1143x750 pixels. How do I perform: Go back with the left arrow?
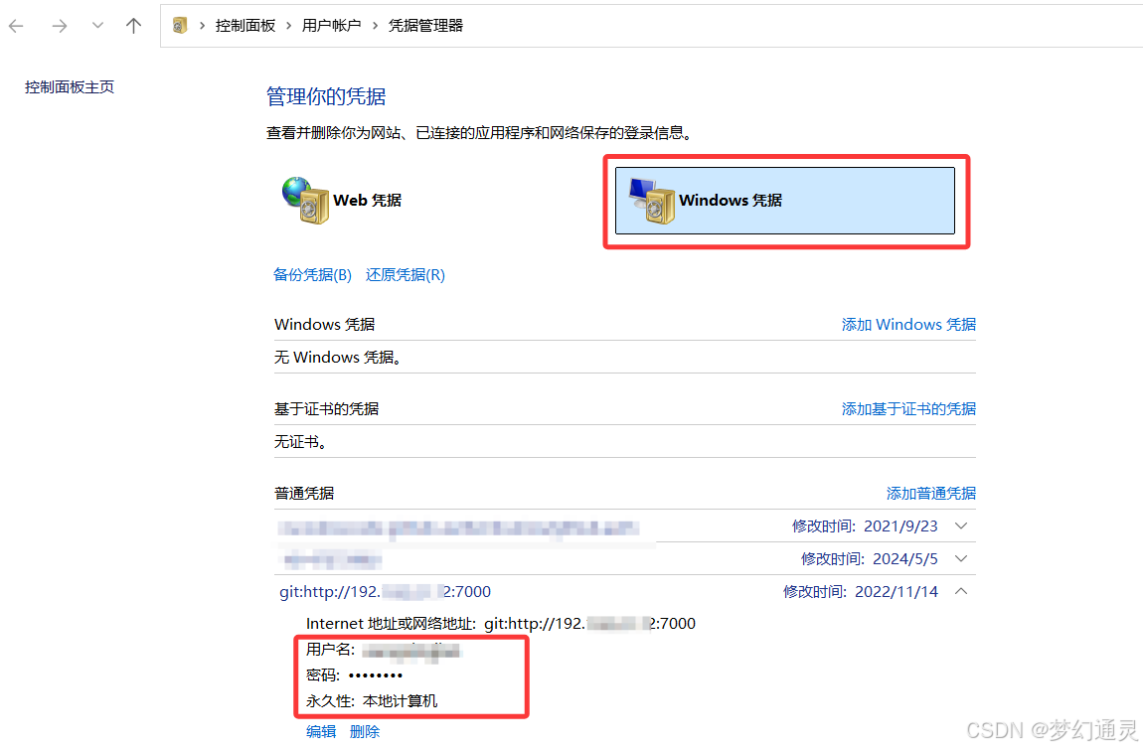[16, 26]
